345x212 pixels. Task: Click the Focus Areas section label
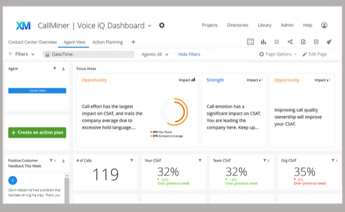pos(86,69)
